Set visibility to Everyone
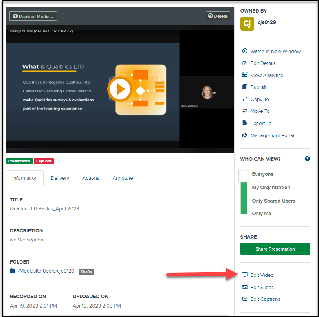 pos(263,174)
